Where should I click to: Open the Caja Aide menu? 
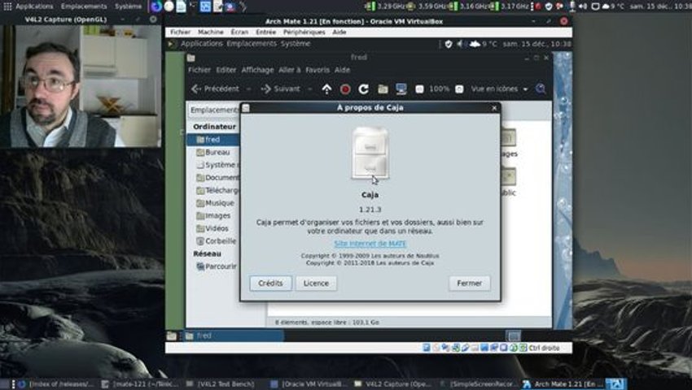pyautogui.click(x=342, y=70)
